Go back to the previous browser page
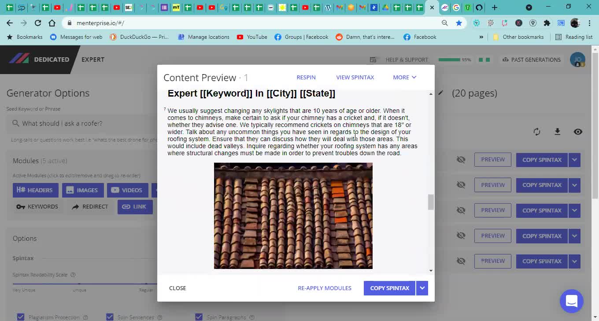The height and width of the screenshot is (321, 599). [10, 23]
